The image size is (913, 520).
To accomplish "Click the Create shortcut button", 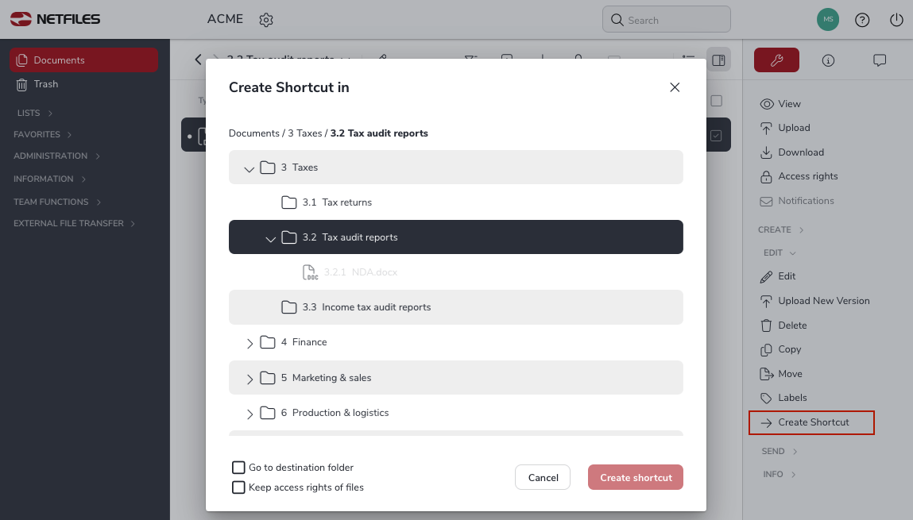I will (x=635, y=477).
